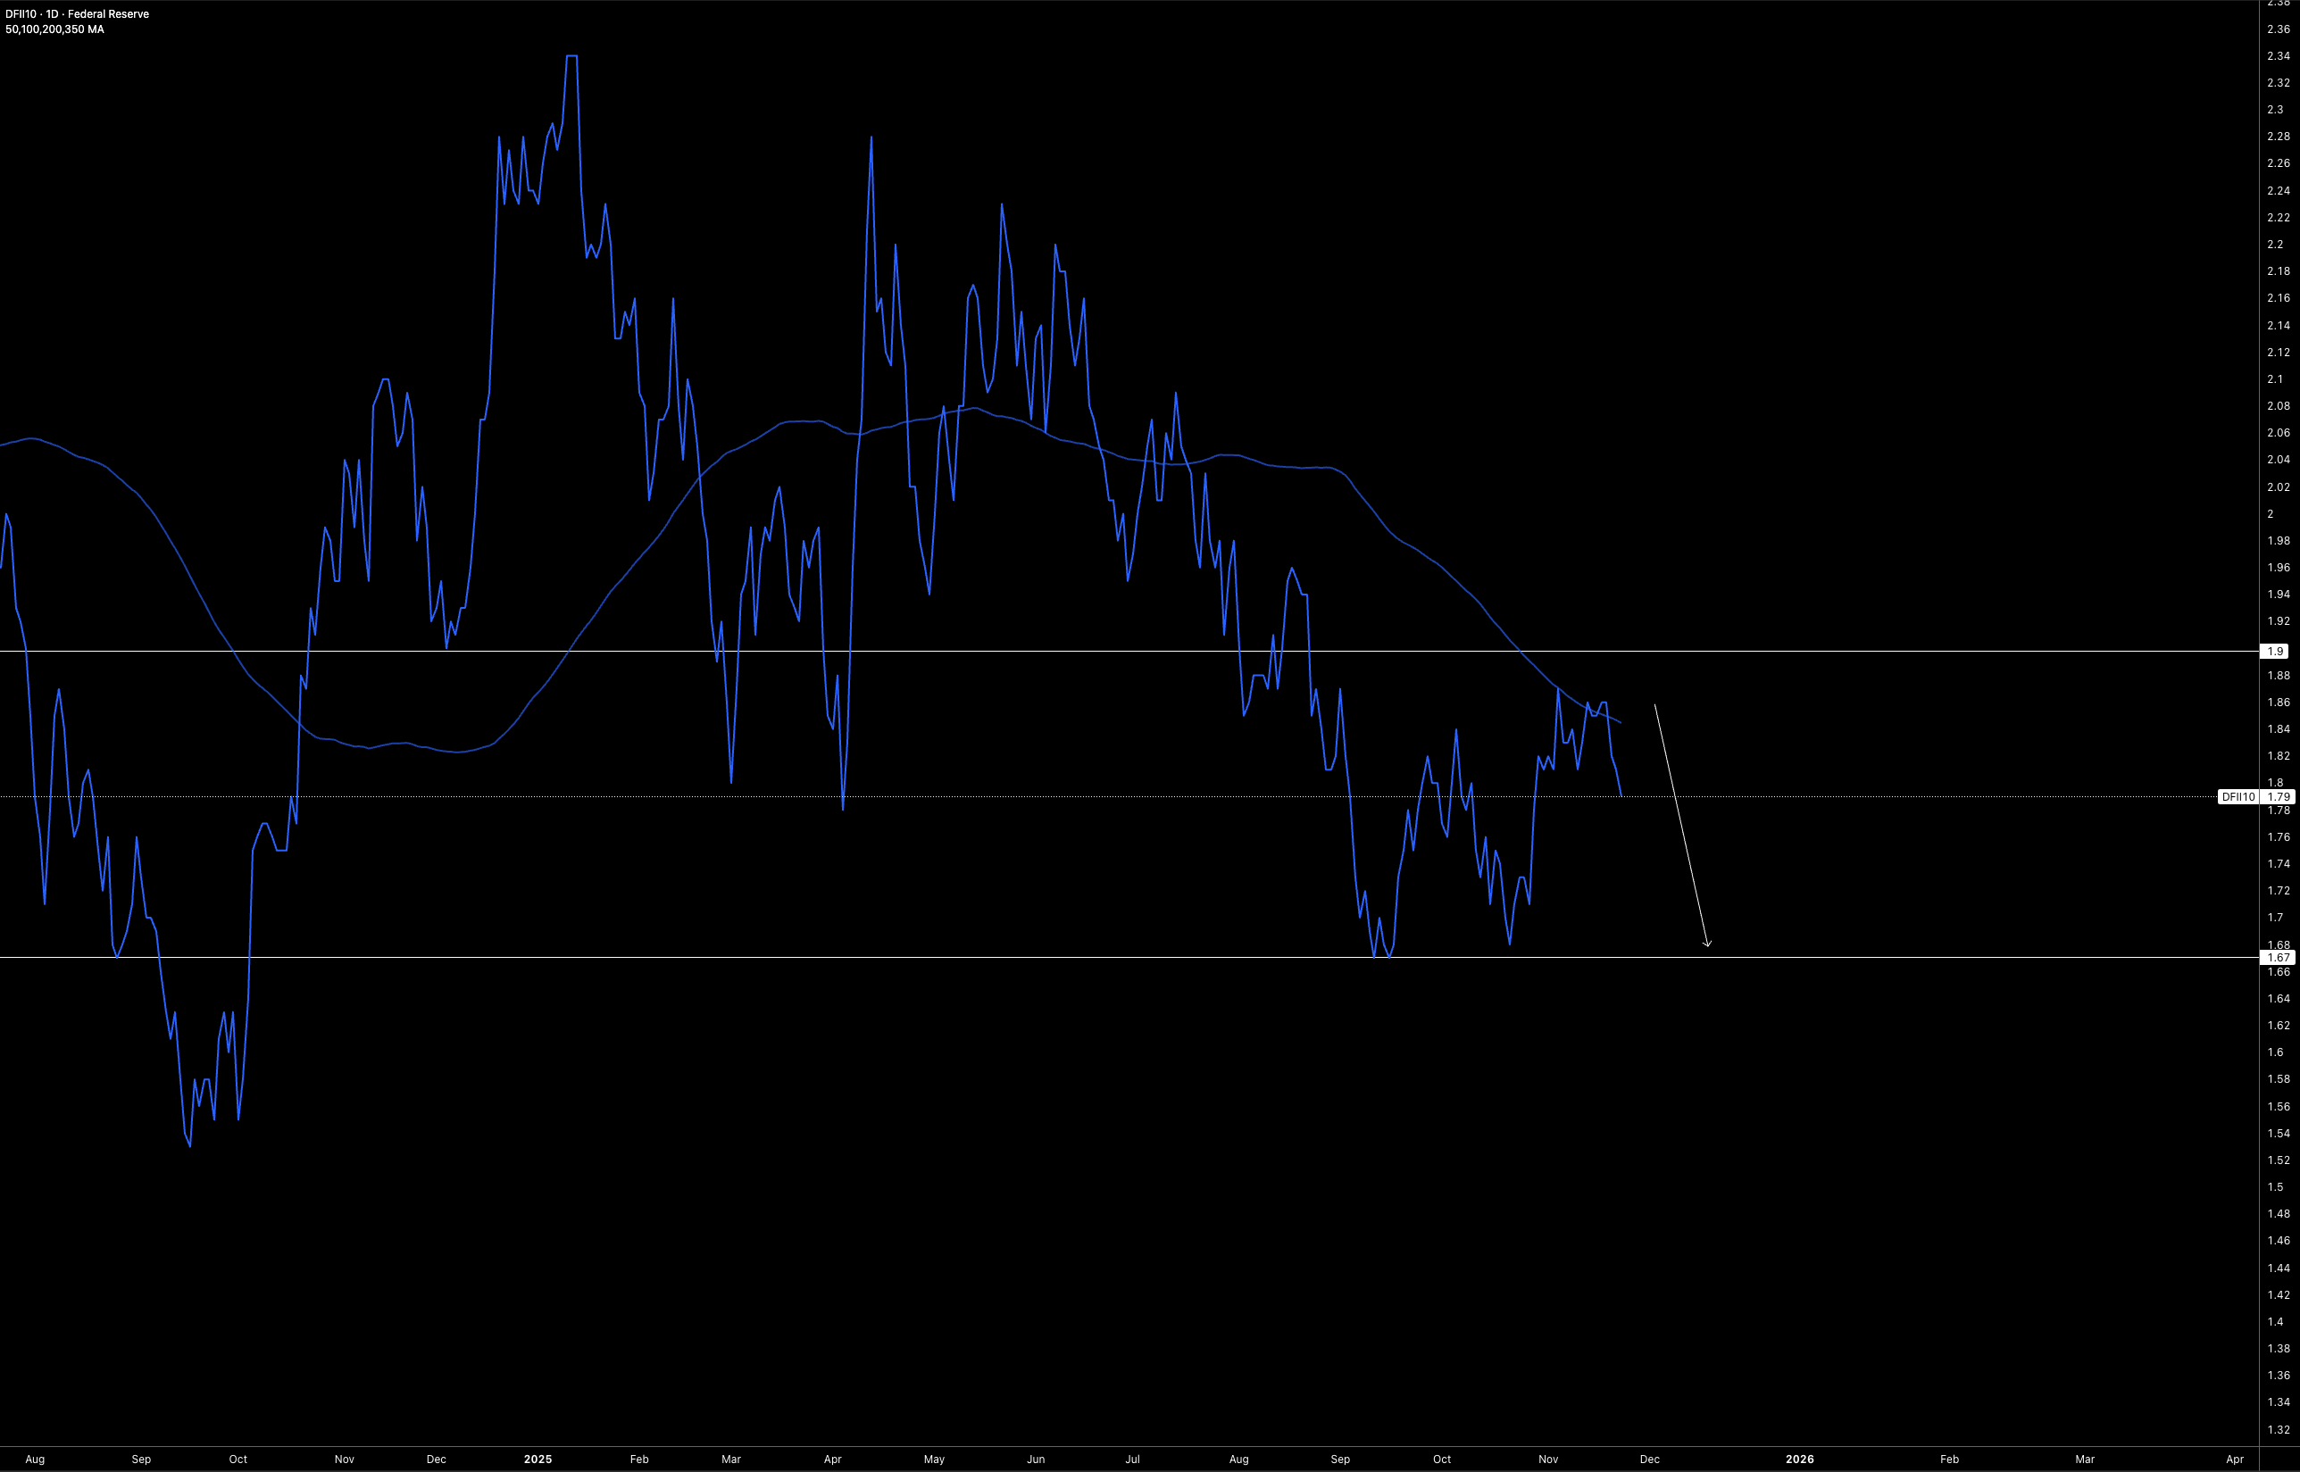Click the Mar label at right side
The height and width of the screenshot is (1472, 2300).
(x=2084, y=1459)
